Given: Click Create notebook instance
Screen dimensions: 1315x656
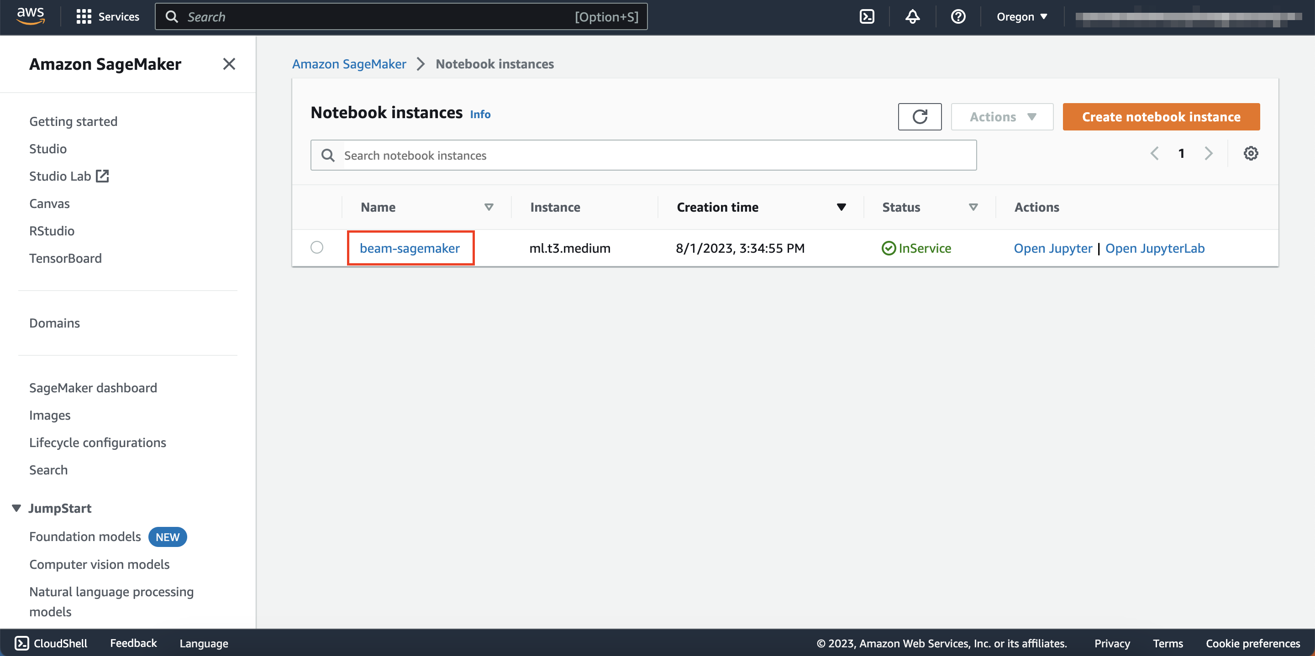Looking at the screenshot, I should coord(1160,116).
